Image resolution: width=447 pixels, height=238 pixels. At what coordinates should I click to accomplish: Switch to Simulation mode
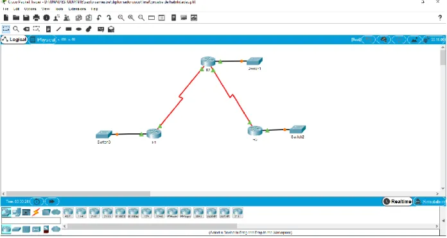(430, 201)
